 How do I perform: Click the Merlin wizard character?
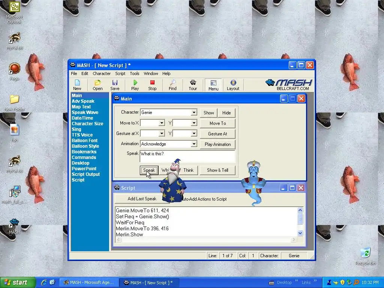(172, 181)
